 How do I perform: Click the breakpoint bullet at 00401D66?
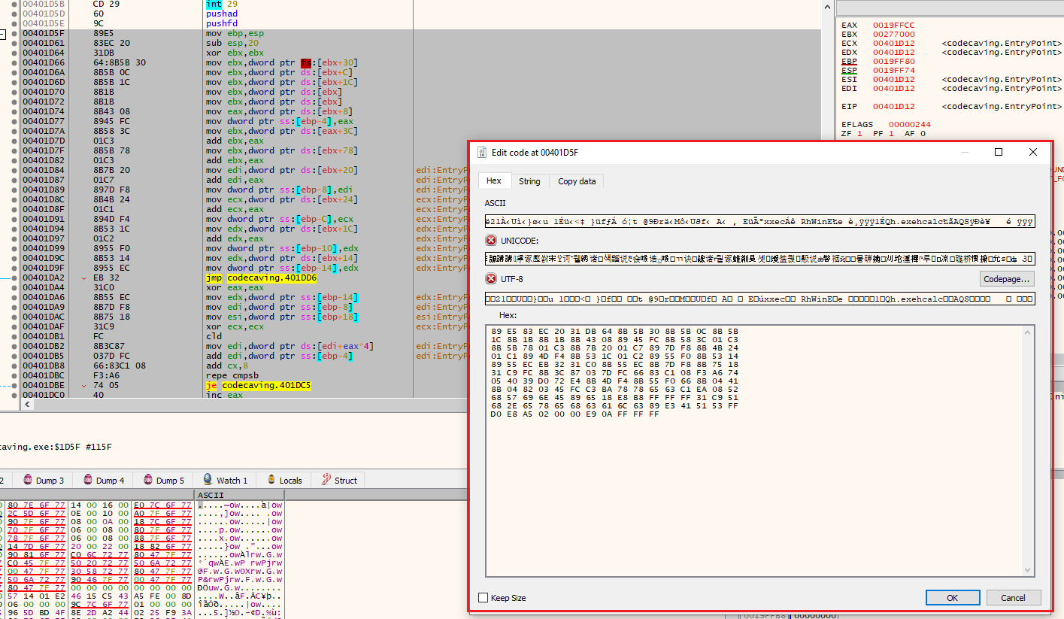14,62
